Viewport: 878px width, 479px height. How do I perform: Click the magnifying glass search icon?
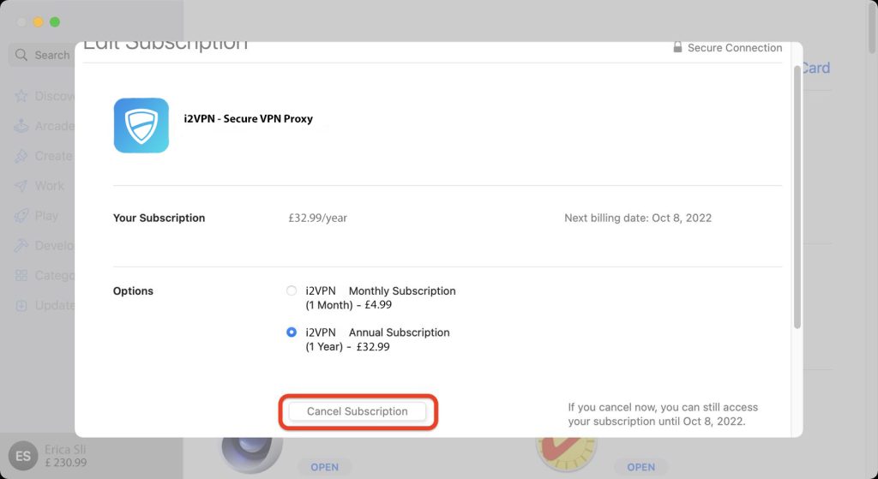tap(21, 55)
